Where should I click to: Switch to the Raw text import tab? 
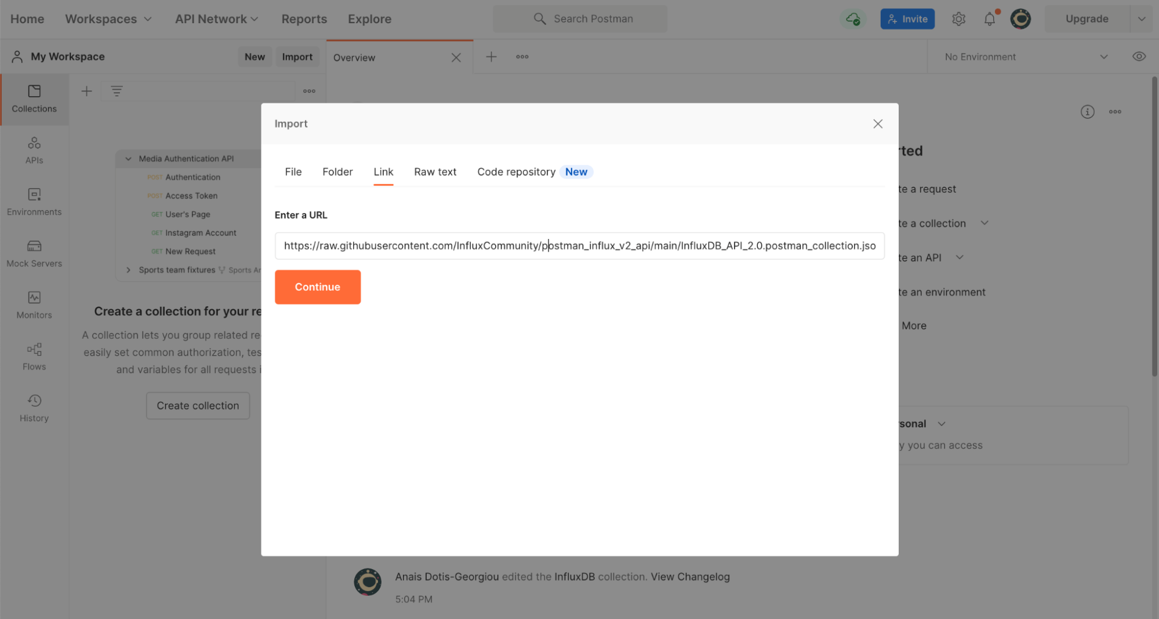tap(435, 172)
